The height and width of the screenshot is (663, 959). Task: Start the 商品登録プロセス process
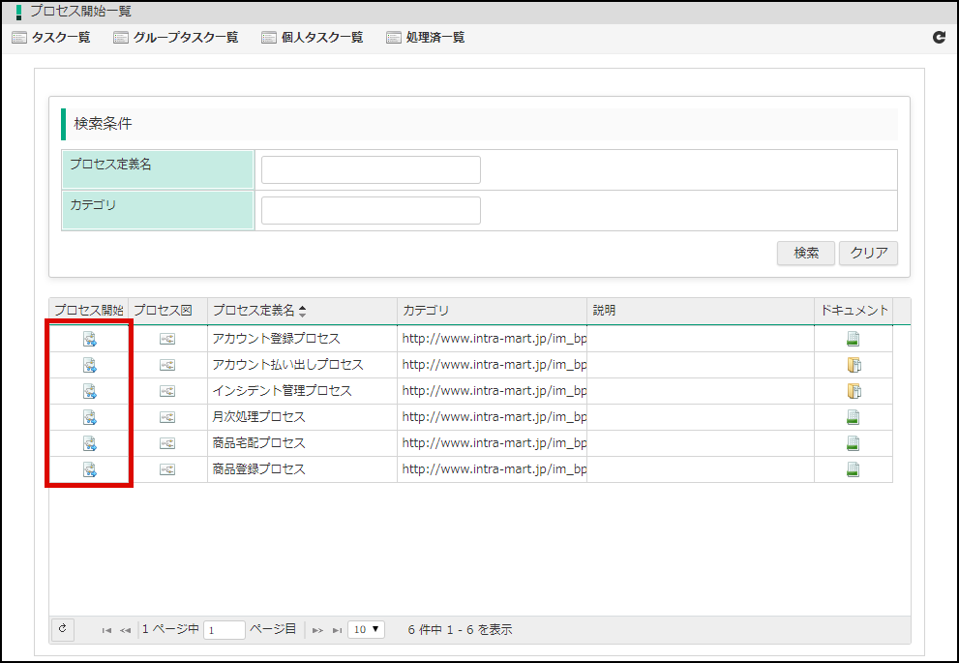click(x=89, y=469)
